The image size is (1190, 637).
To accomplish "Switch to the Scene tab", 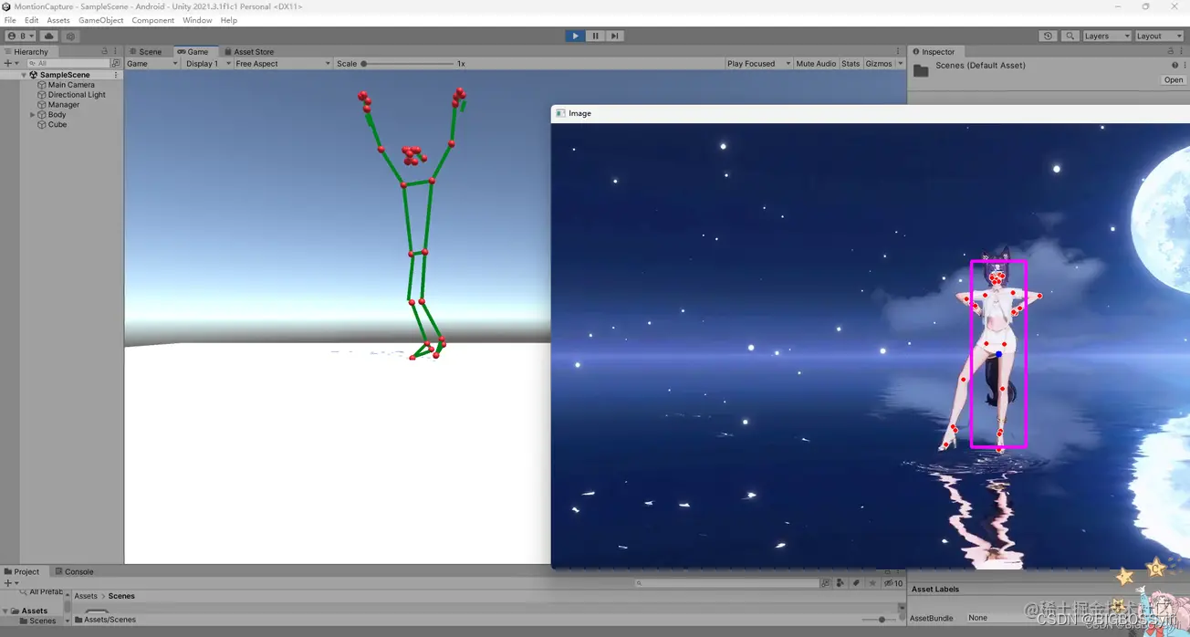I will point(146,52).
